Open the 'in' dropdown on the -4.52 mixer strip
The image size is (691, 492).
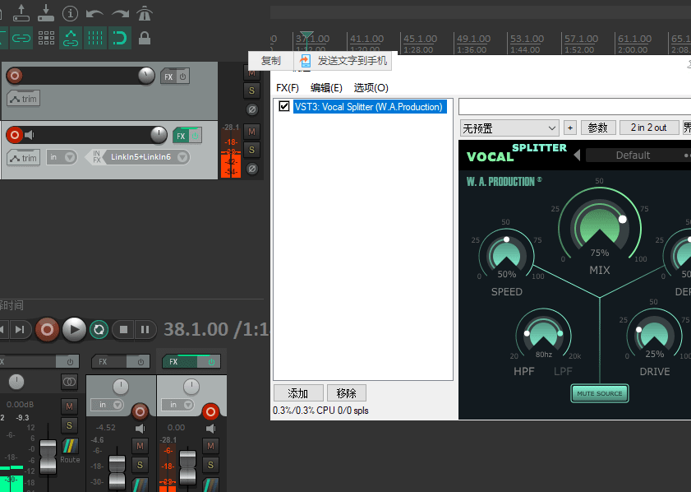click(107, 405)
